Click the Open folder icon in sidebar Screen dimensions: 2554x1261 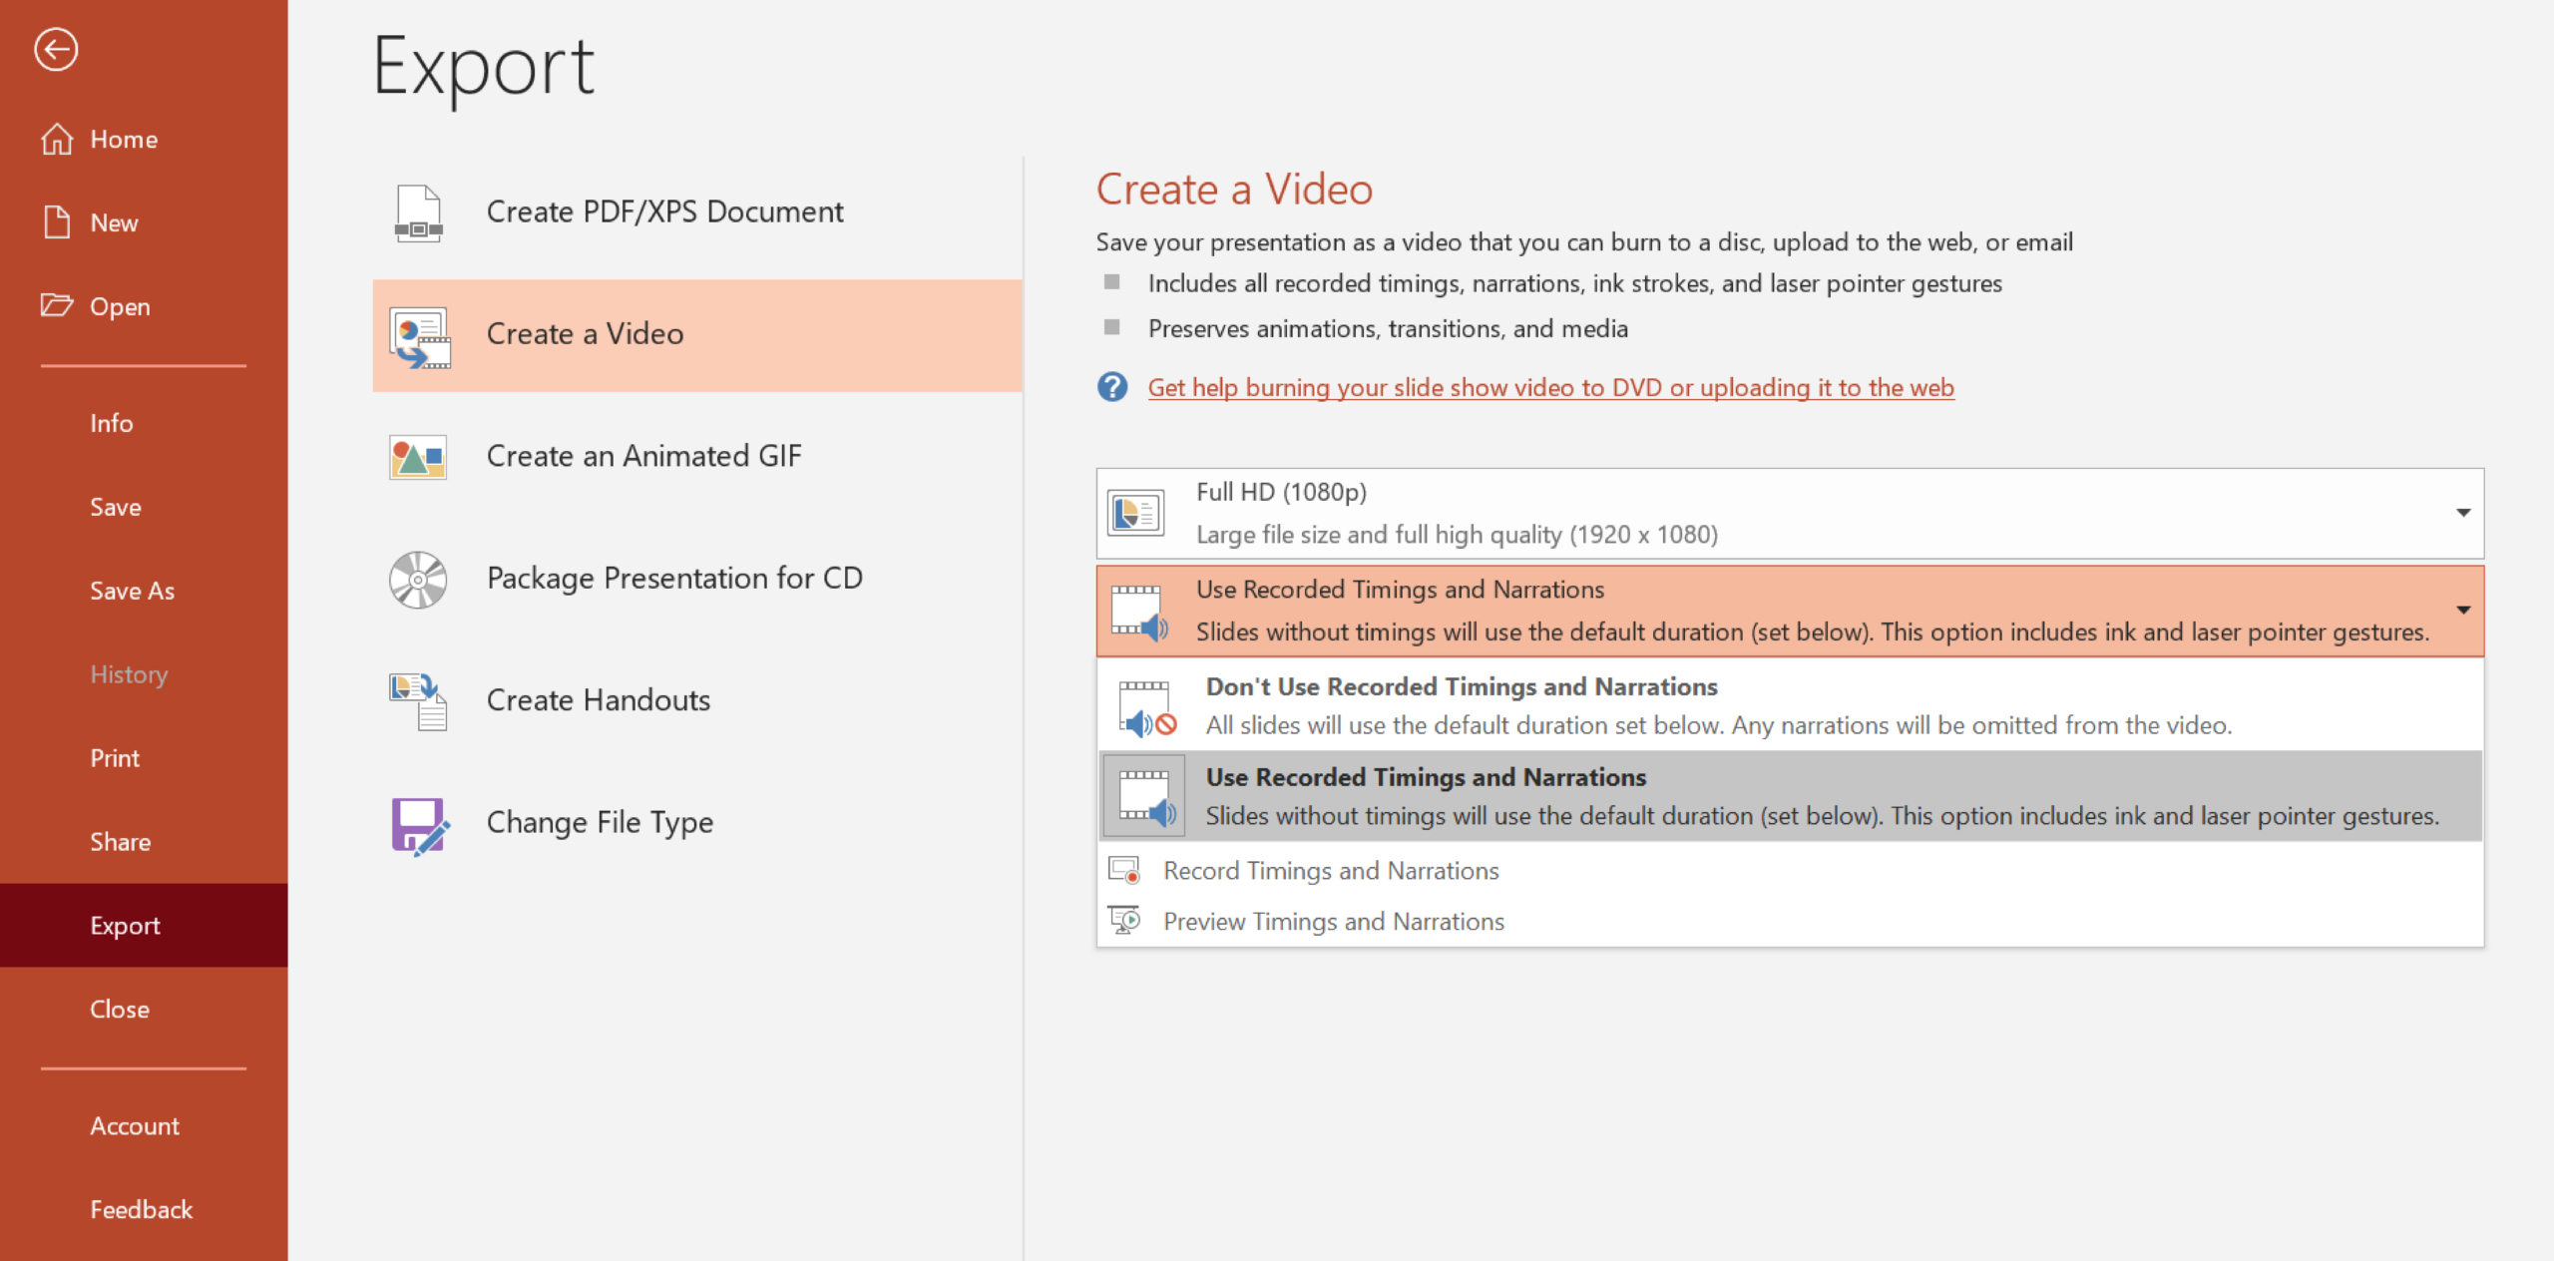coord(57,305)
